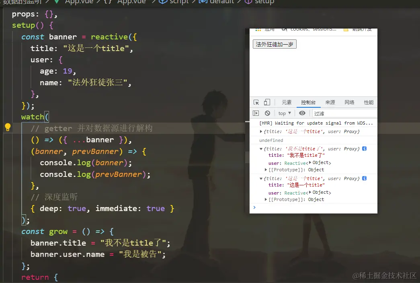Click the 法外狂徒加一岁 button
The height and width of the screenshot is (283, 420).
click(275, 44)
